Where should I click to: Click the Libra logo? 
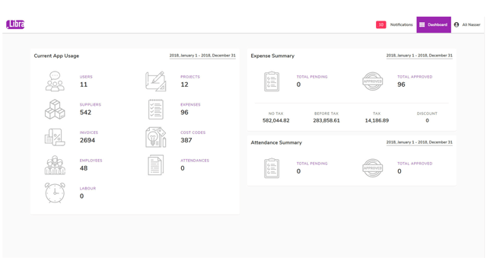tap(15, 24)
